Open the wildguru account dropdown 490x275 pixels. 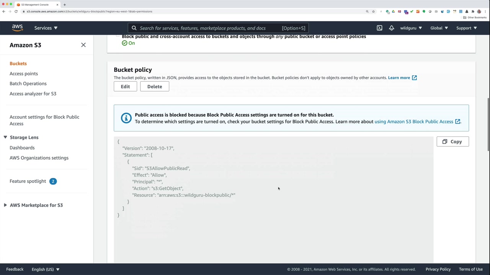pos(411,28)
